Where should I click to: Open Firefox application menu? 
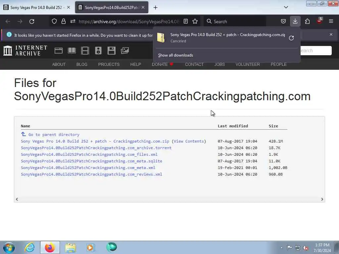331,21
